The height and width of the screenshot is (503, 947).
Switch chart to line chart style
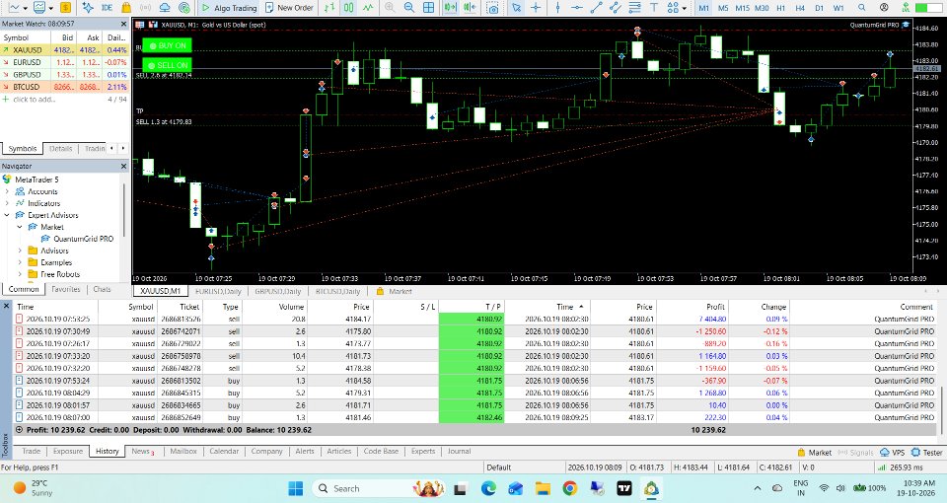pyautogui.click(x=368, y=8)
